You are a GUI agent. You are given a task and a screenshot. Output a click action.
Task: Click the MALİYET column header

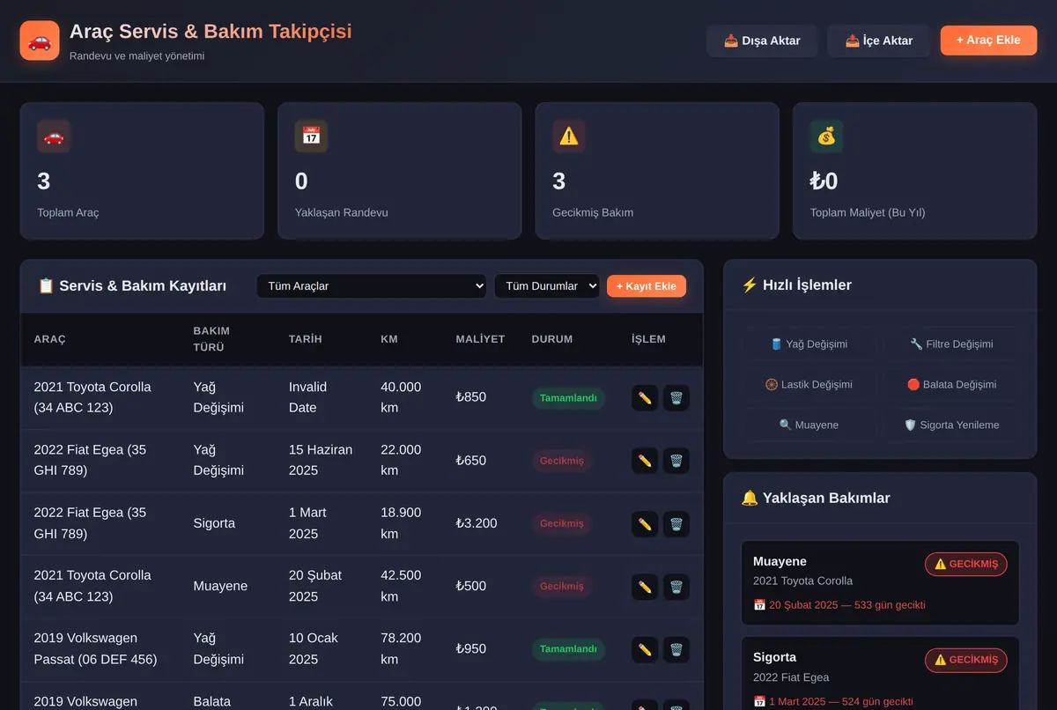pos(480,339)
